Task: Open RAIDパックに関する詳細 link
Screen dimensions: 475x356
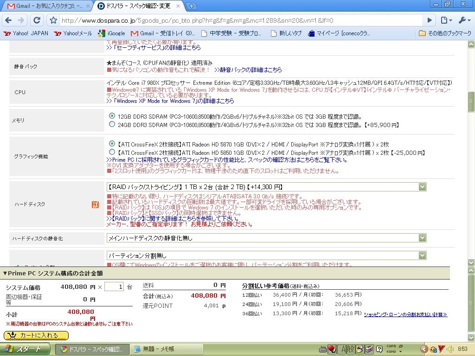Action: point(173,219)
